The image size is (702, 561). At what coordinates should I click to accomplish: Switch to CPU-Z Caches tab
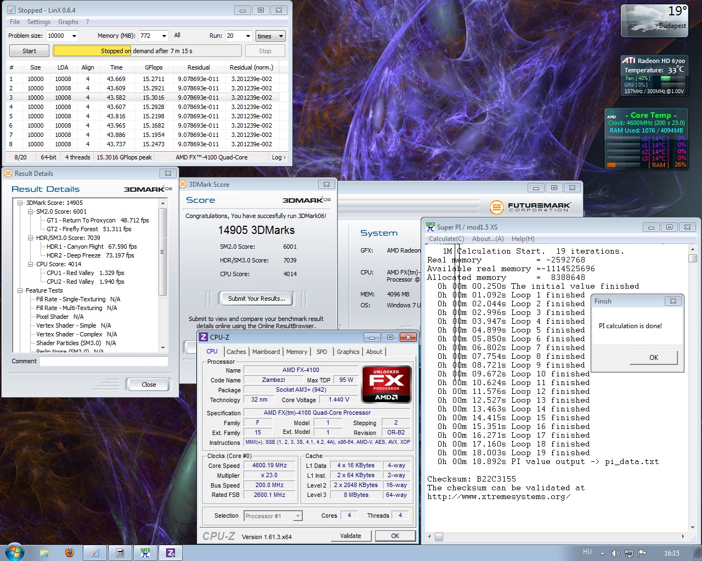[x=236, y=352]
